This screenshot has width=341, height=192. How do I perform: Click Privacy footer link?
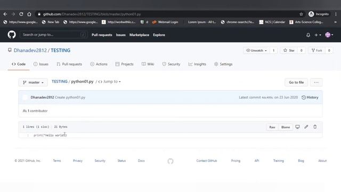pyautogui.click(x=78, y=161)
